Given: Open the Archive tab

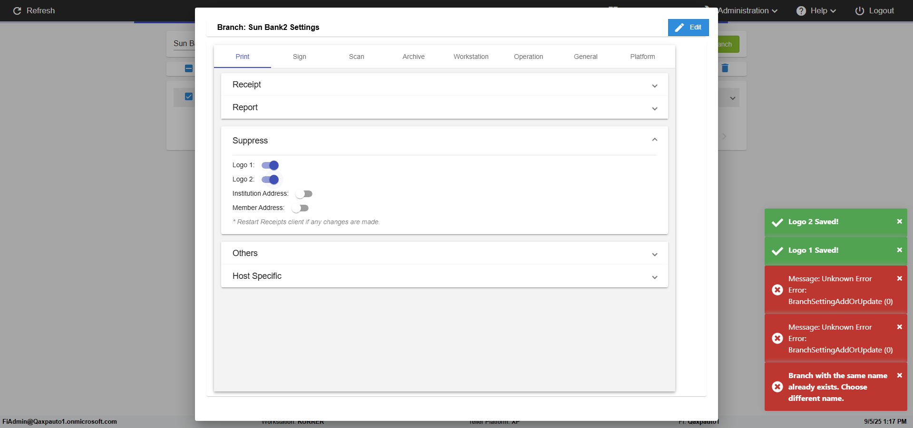Looking at the screenshot, I should pyautogui.click(x=413, y=57).
